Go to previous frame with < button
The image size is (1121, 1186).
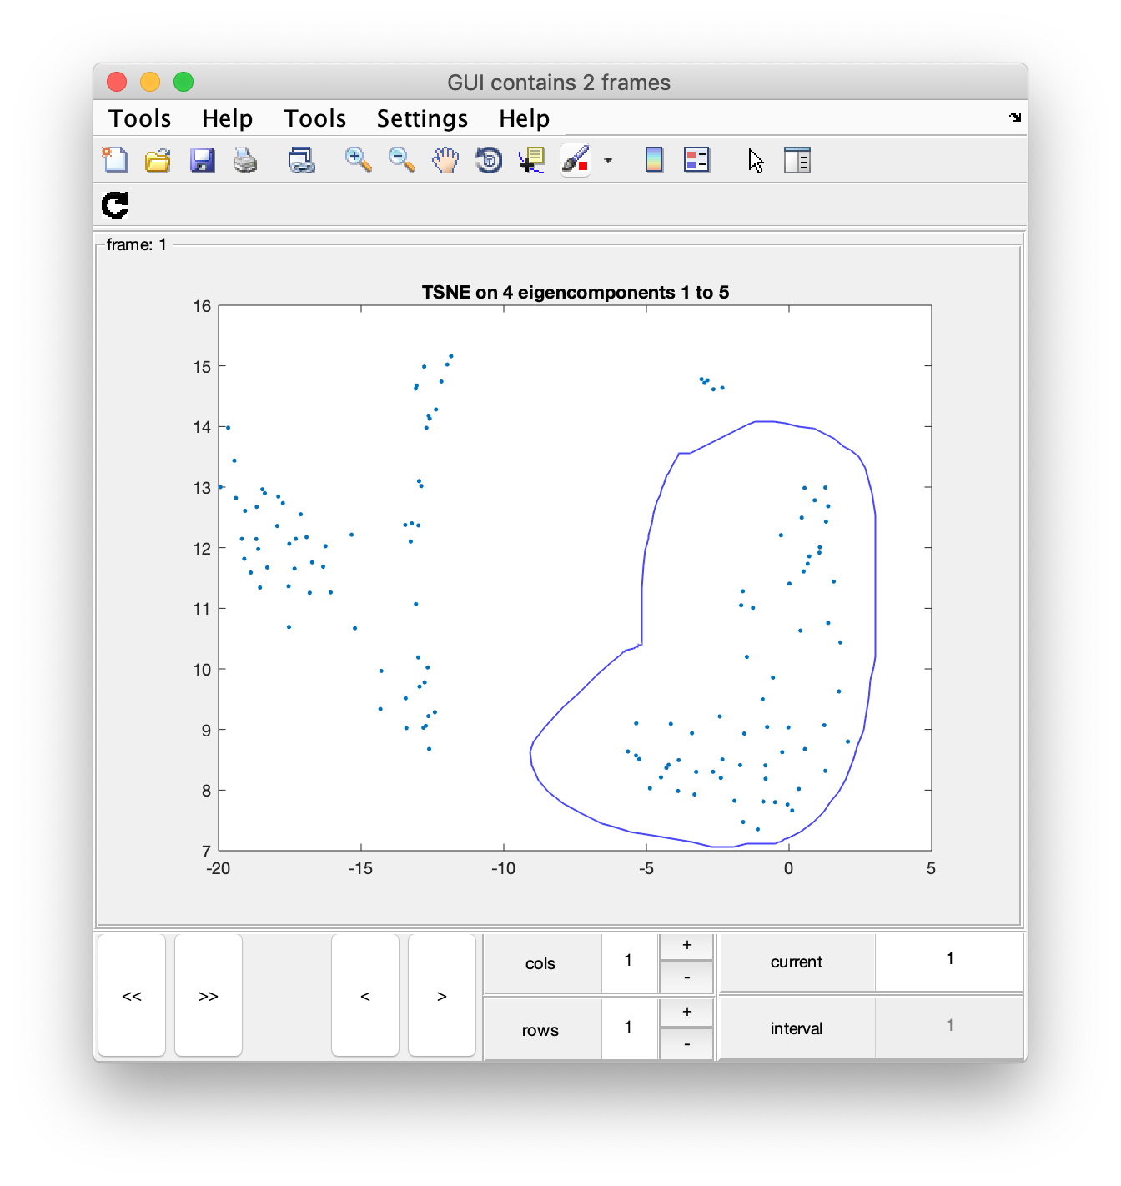365,995
